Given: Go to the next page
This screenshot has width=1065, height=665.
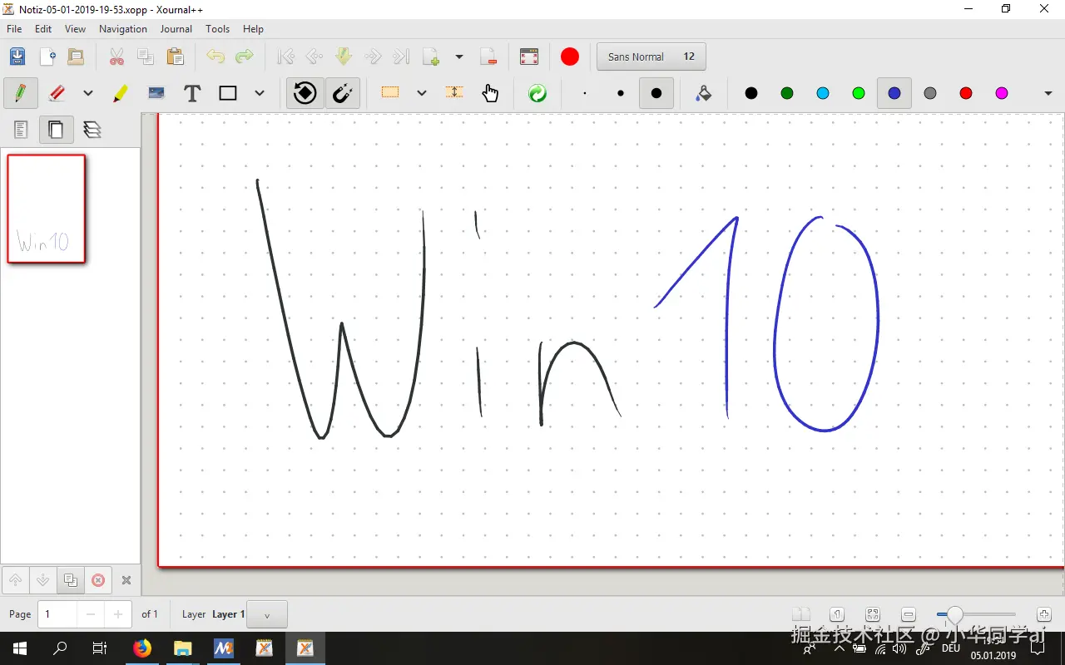Looking at the screenshot, I should [373, 57].
